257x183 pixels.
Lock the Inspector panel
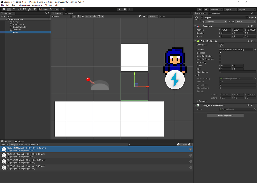(252, 13)
